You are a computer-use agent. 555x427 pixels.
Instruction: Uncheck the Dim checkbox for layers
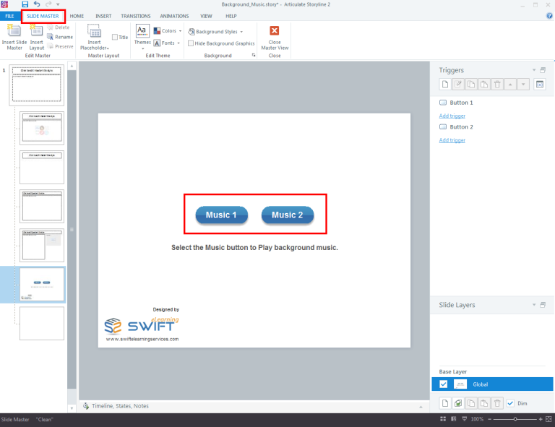(x=510, y=402)
